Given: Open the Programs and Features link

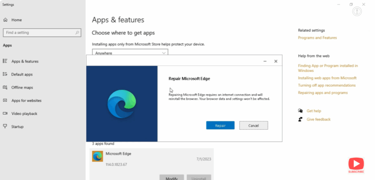Looking at the screenshot, I should click(x=317, y=38).
